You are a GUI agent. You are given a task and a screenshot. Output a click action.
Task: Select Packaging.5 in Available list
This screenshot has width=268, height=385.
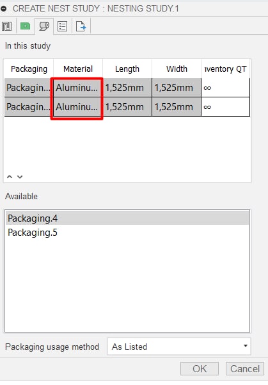pyautogui.click(x=127, y=233)
